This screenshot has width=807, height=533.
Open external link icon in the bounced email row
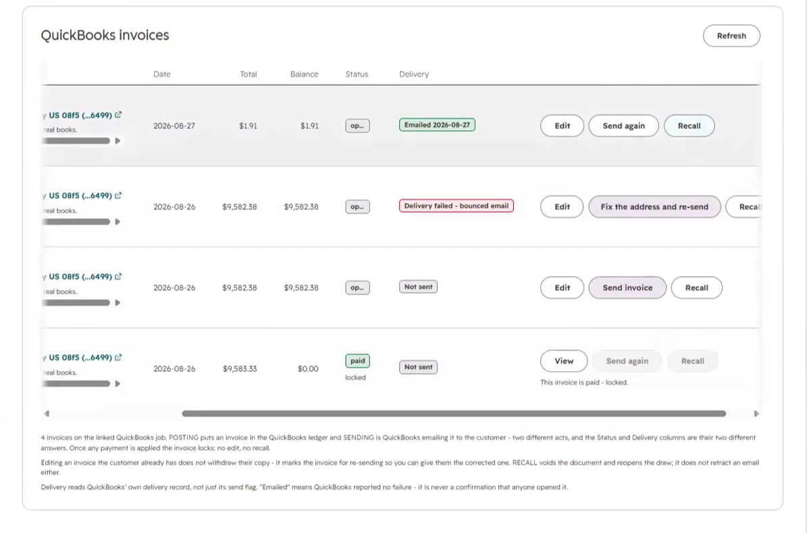click(118, 195)
